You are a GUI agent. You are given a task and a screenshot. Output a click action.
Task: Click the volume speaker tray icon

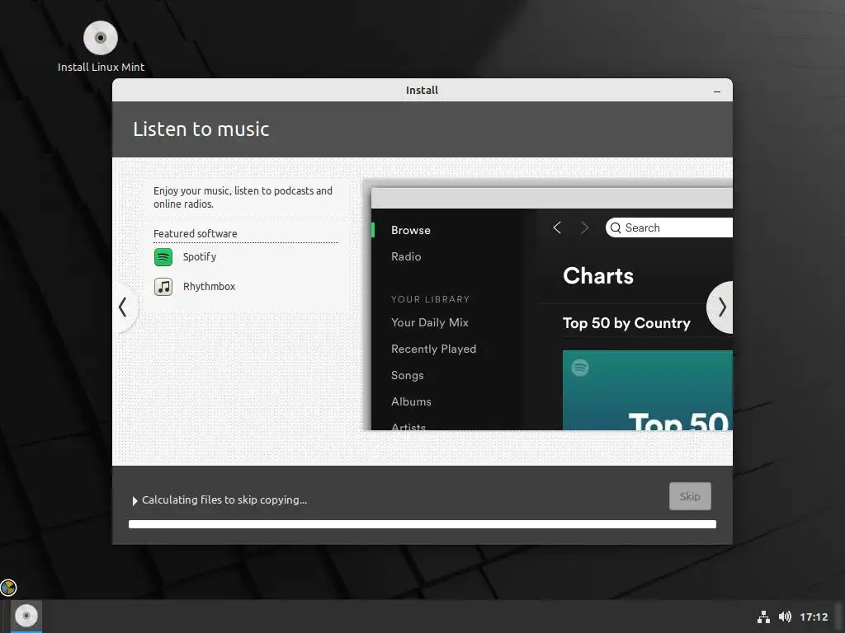pos(786,617)
